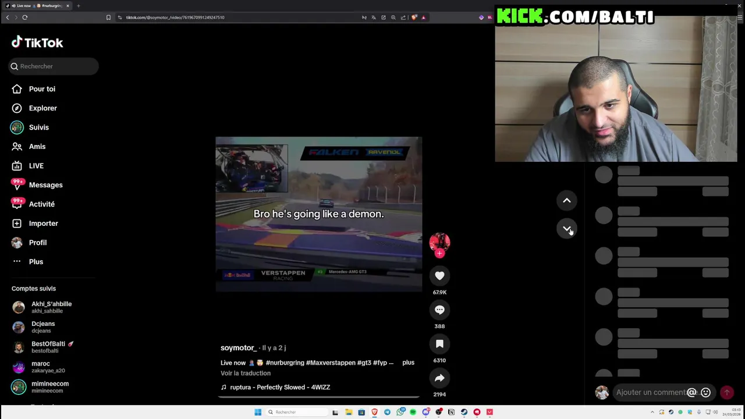Open the Amis page
Viewport: 745px width, 419px height.
[29, 147]
